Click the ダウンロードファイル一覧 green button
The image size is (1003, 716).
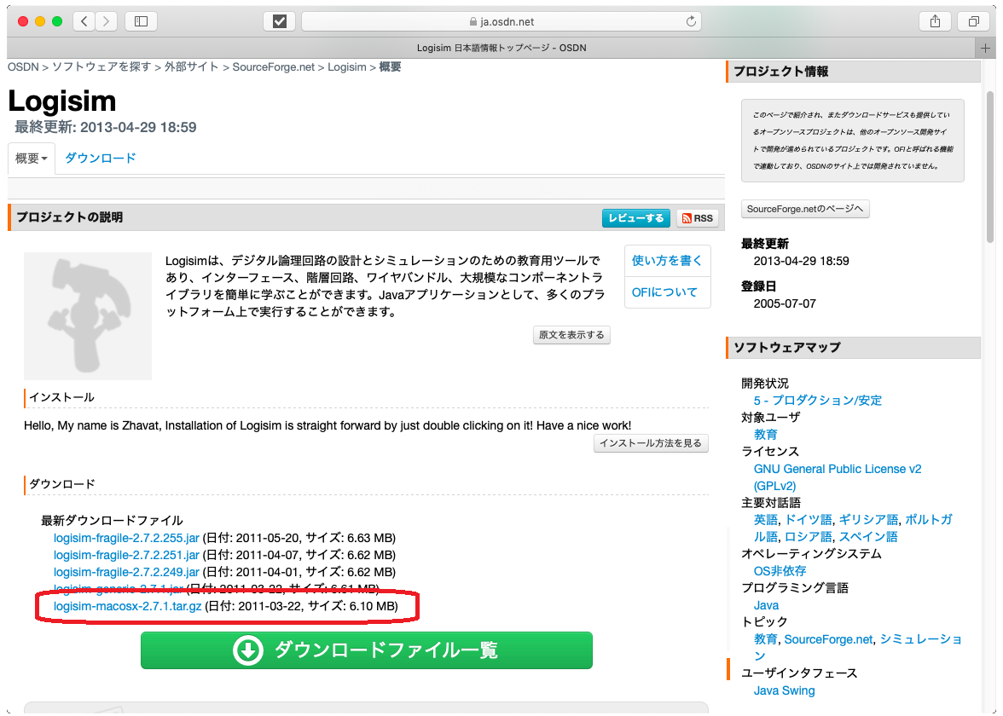[x=367, y=650]
